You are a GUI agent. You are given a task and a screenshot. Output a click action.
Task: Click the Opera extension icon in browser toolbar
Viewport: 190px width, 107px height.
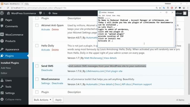[x=172, y=8]
